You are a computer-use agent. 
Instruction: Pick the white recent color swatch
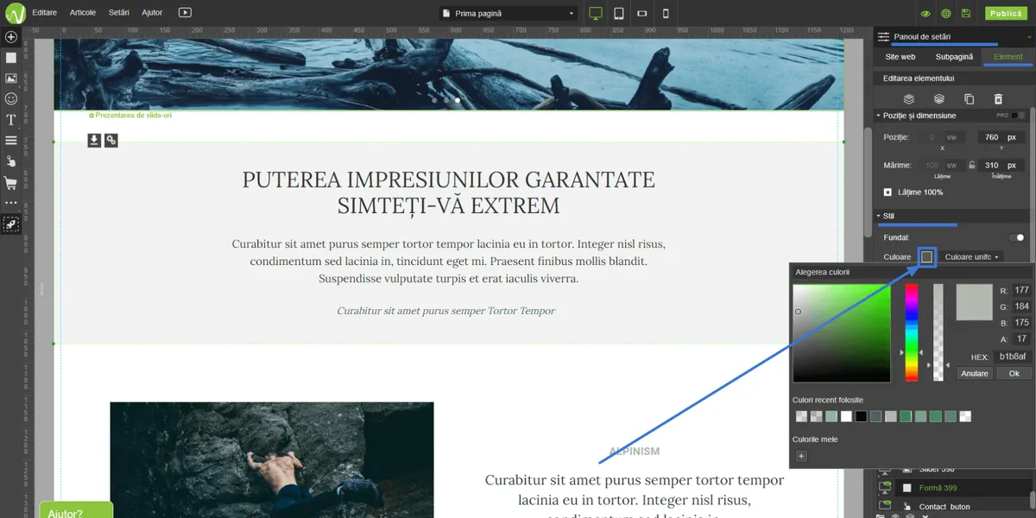click(x=846, y=416)
